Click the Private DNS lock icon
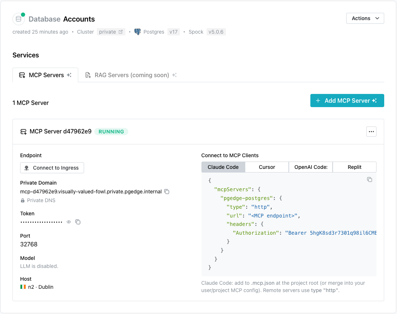The width and height of the screenshot is (397, 314). point(23,200)
